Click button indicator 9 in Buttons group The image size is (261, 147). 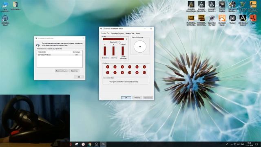coord(122,73)
